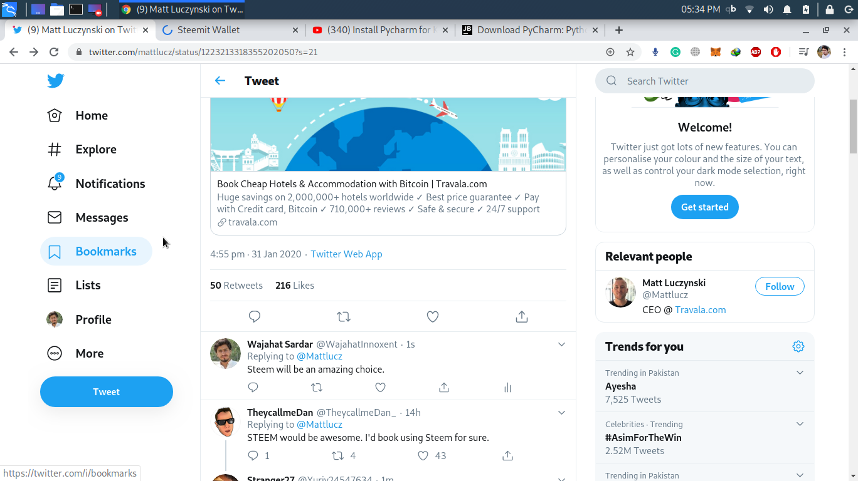Open the Explore page
The width and height of the screenshot is (858, 481).
click(82, 149)
